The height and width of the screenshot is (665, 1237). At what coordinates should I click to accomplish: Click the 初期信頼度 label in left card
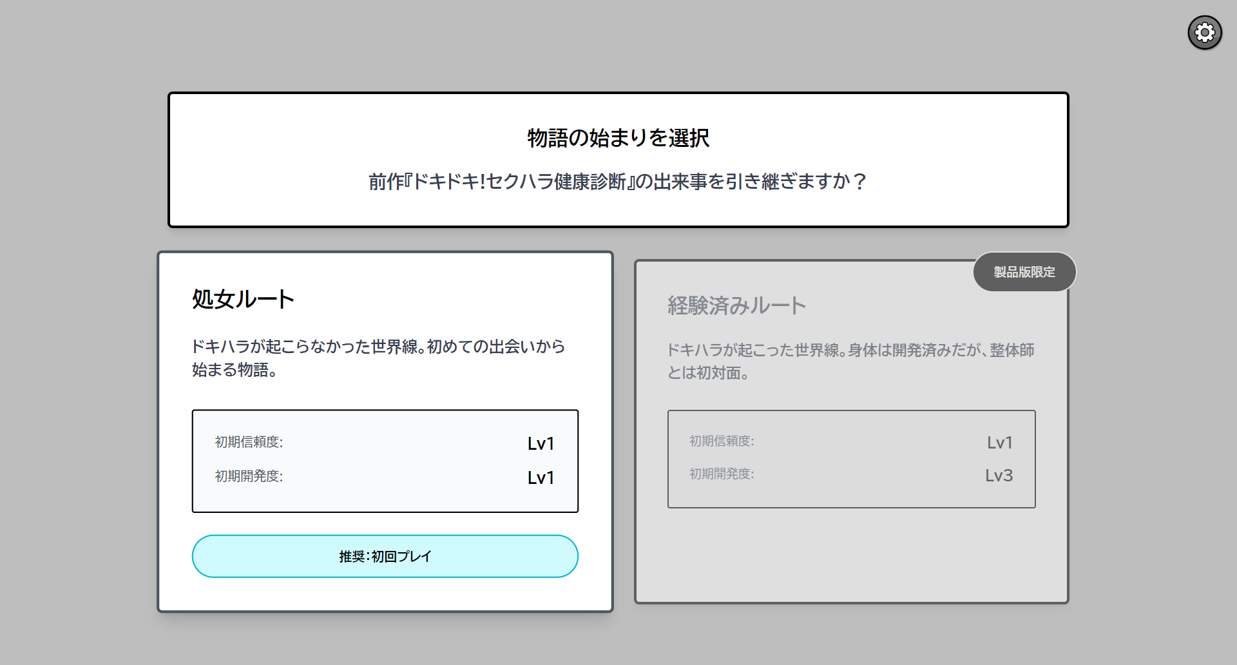[x=249, y=442]
